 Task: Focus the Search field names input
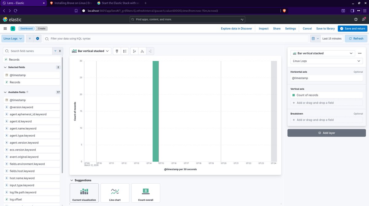tap(28, 51)
